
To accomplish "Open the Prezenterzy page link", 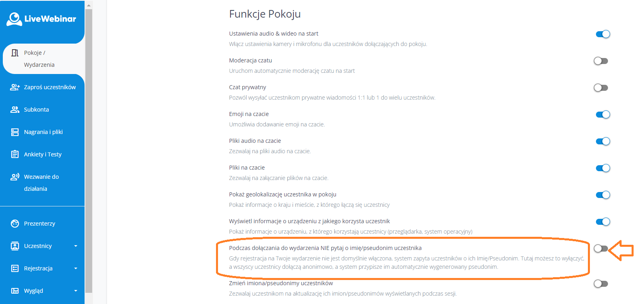I will 39,224.
